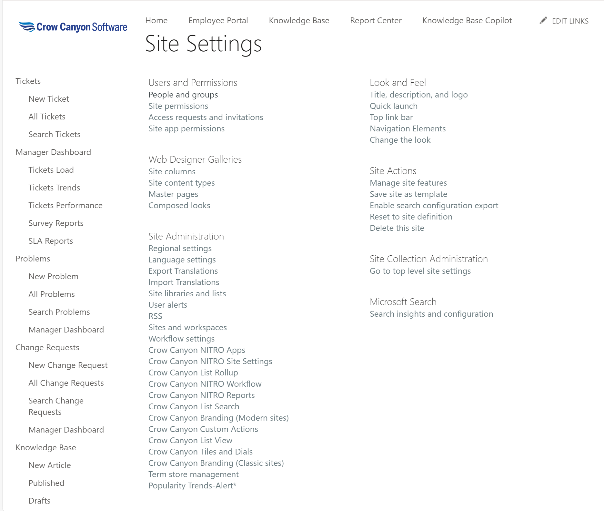Open Tickets Performance in sidebar

tap(65, 206)
